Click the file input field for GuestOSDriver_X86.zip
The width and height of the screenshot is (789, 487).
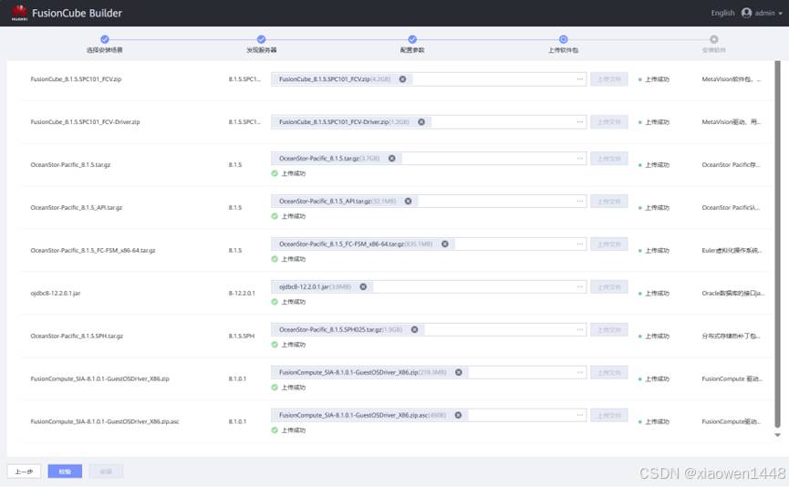point(520,372)
